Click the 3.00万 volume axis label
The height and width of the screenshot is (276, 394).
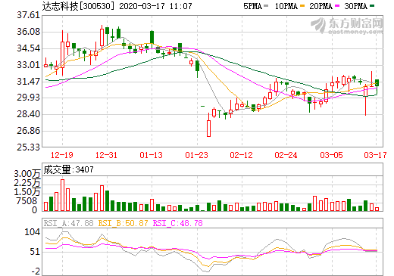click(x=27, y=174)
